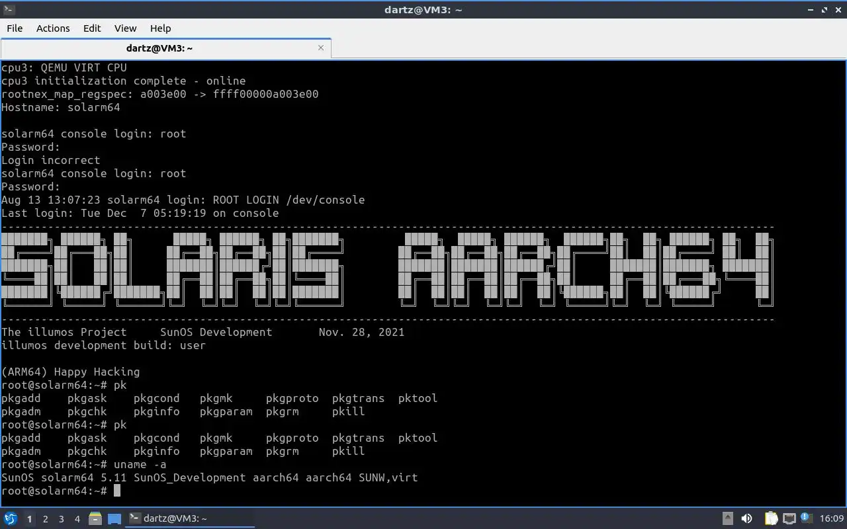Open the wired network tray icon
847x529 pixels.
[x=789, y=518]
